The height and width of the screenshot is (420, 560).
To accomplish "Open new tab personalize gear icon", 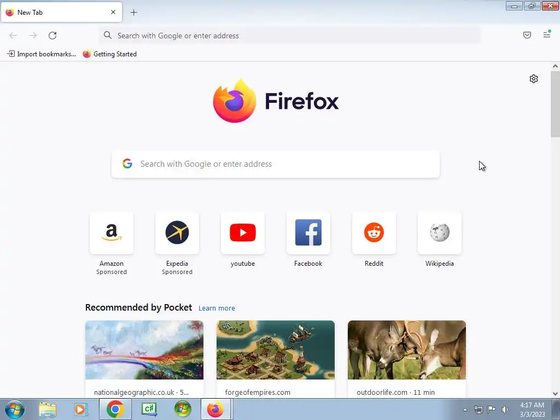I will 534,79.
